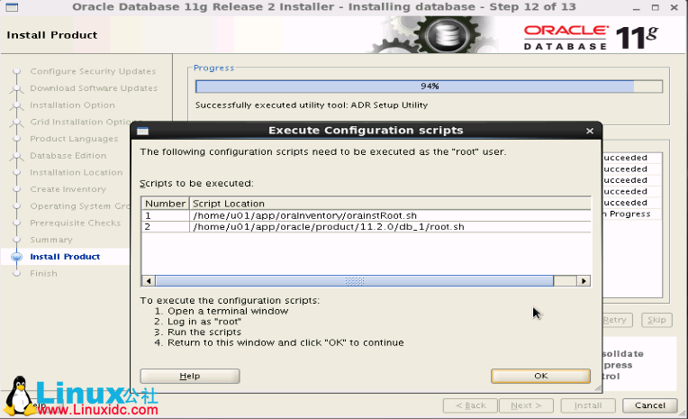Screen dimensions: 688x419
Task: Select script number 1 cell
Action: point(166,215)
